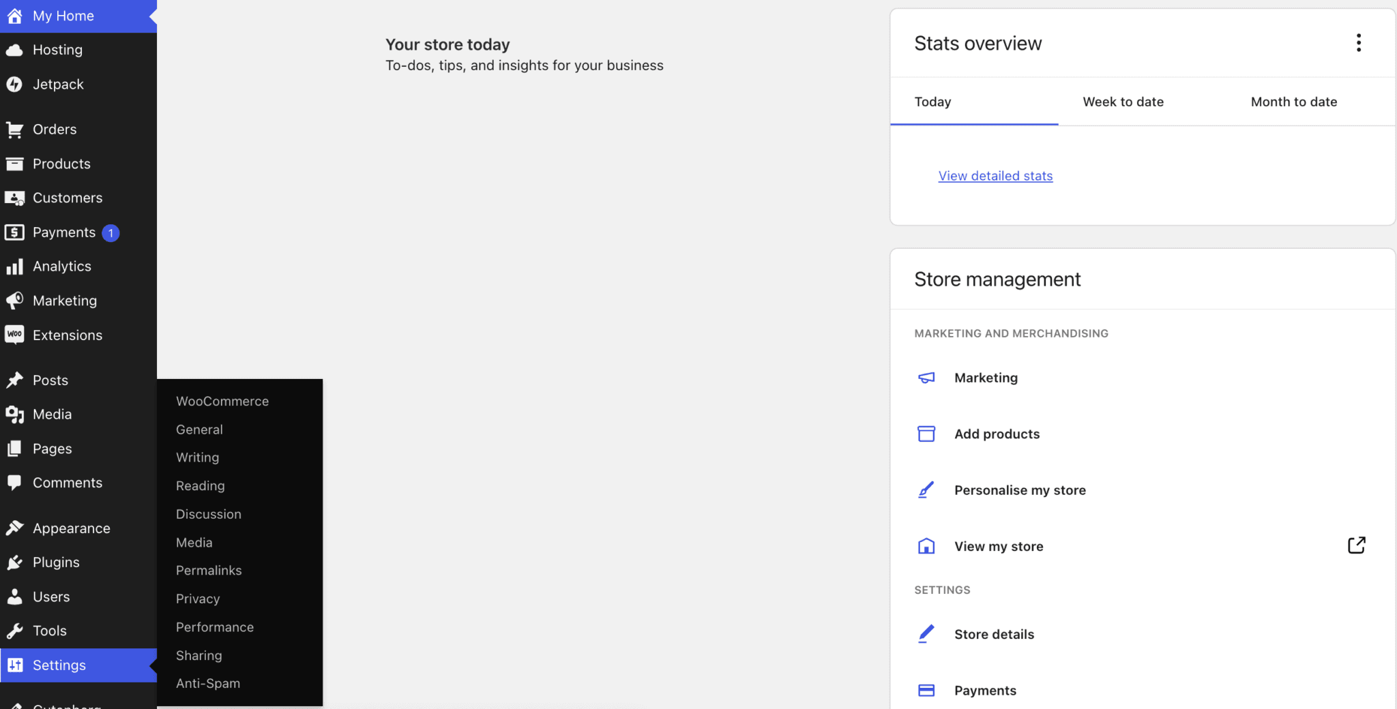Click the megaphone icon beside Marketing in Store management
1397x709 pixels.
click(x=926, y=378)
